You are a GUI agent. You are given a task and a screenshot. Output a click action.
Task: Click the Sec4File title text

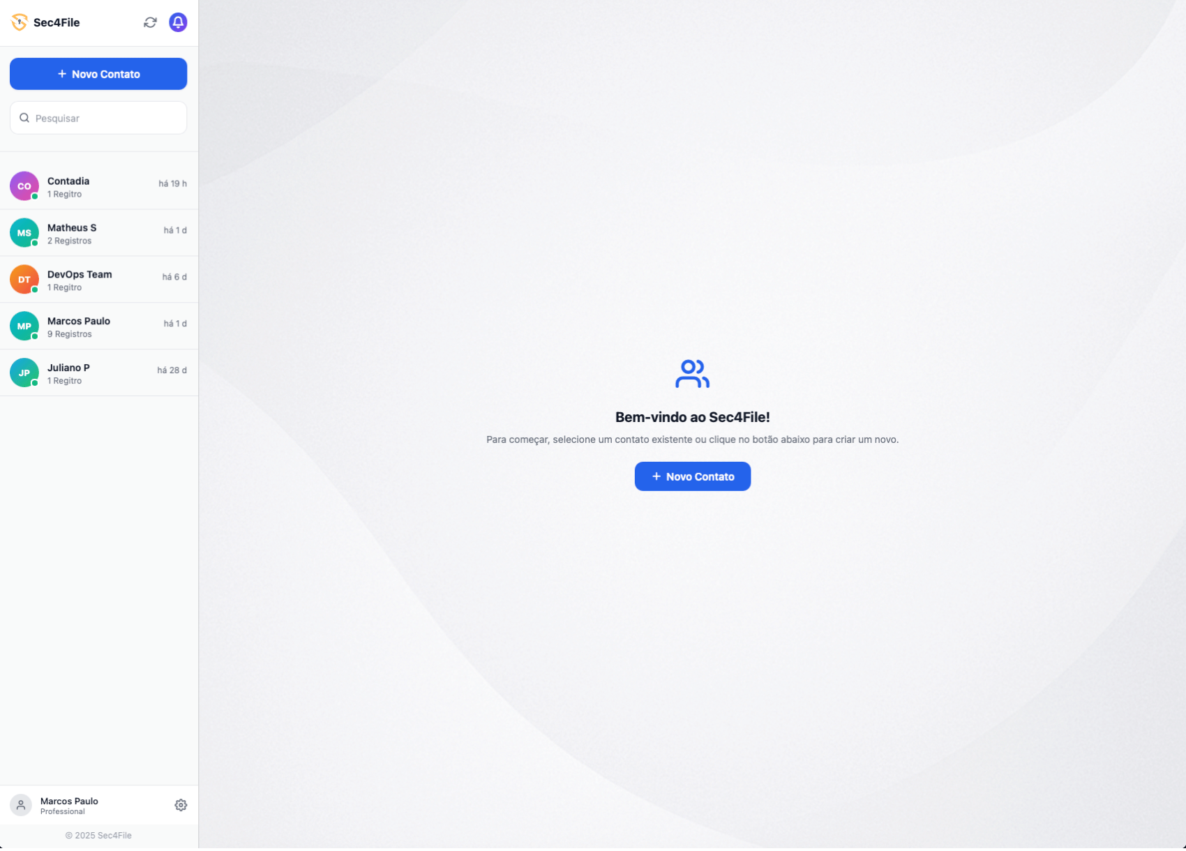[57, 22]
